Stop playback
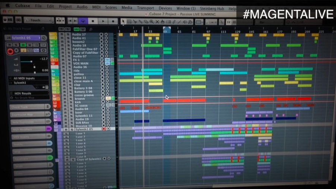The image size is (336, 189). tap(93, 21)
